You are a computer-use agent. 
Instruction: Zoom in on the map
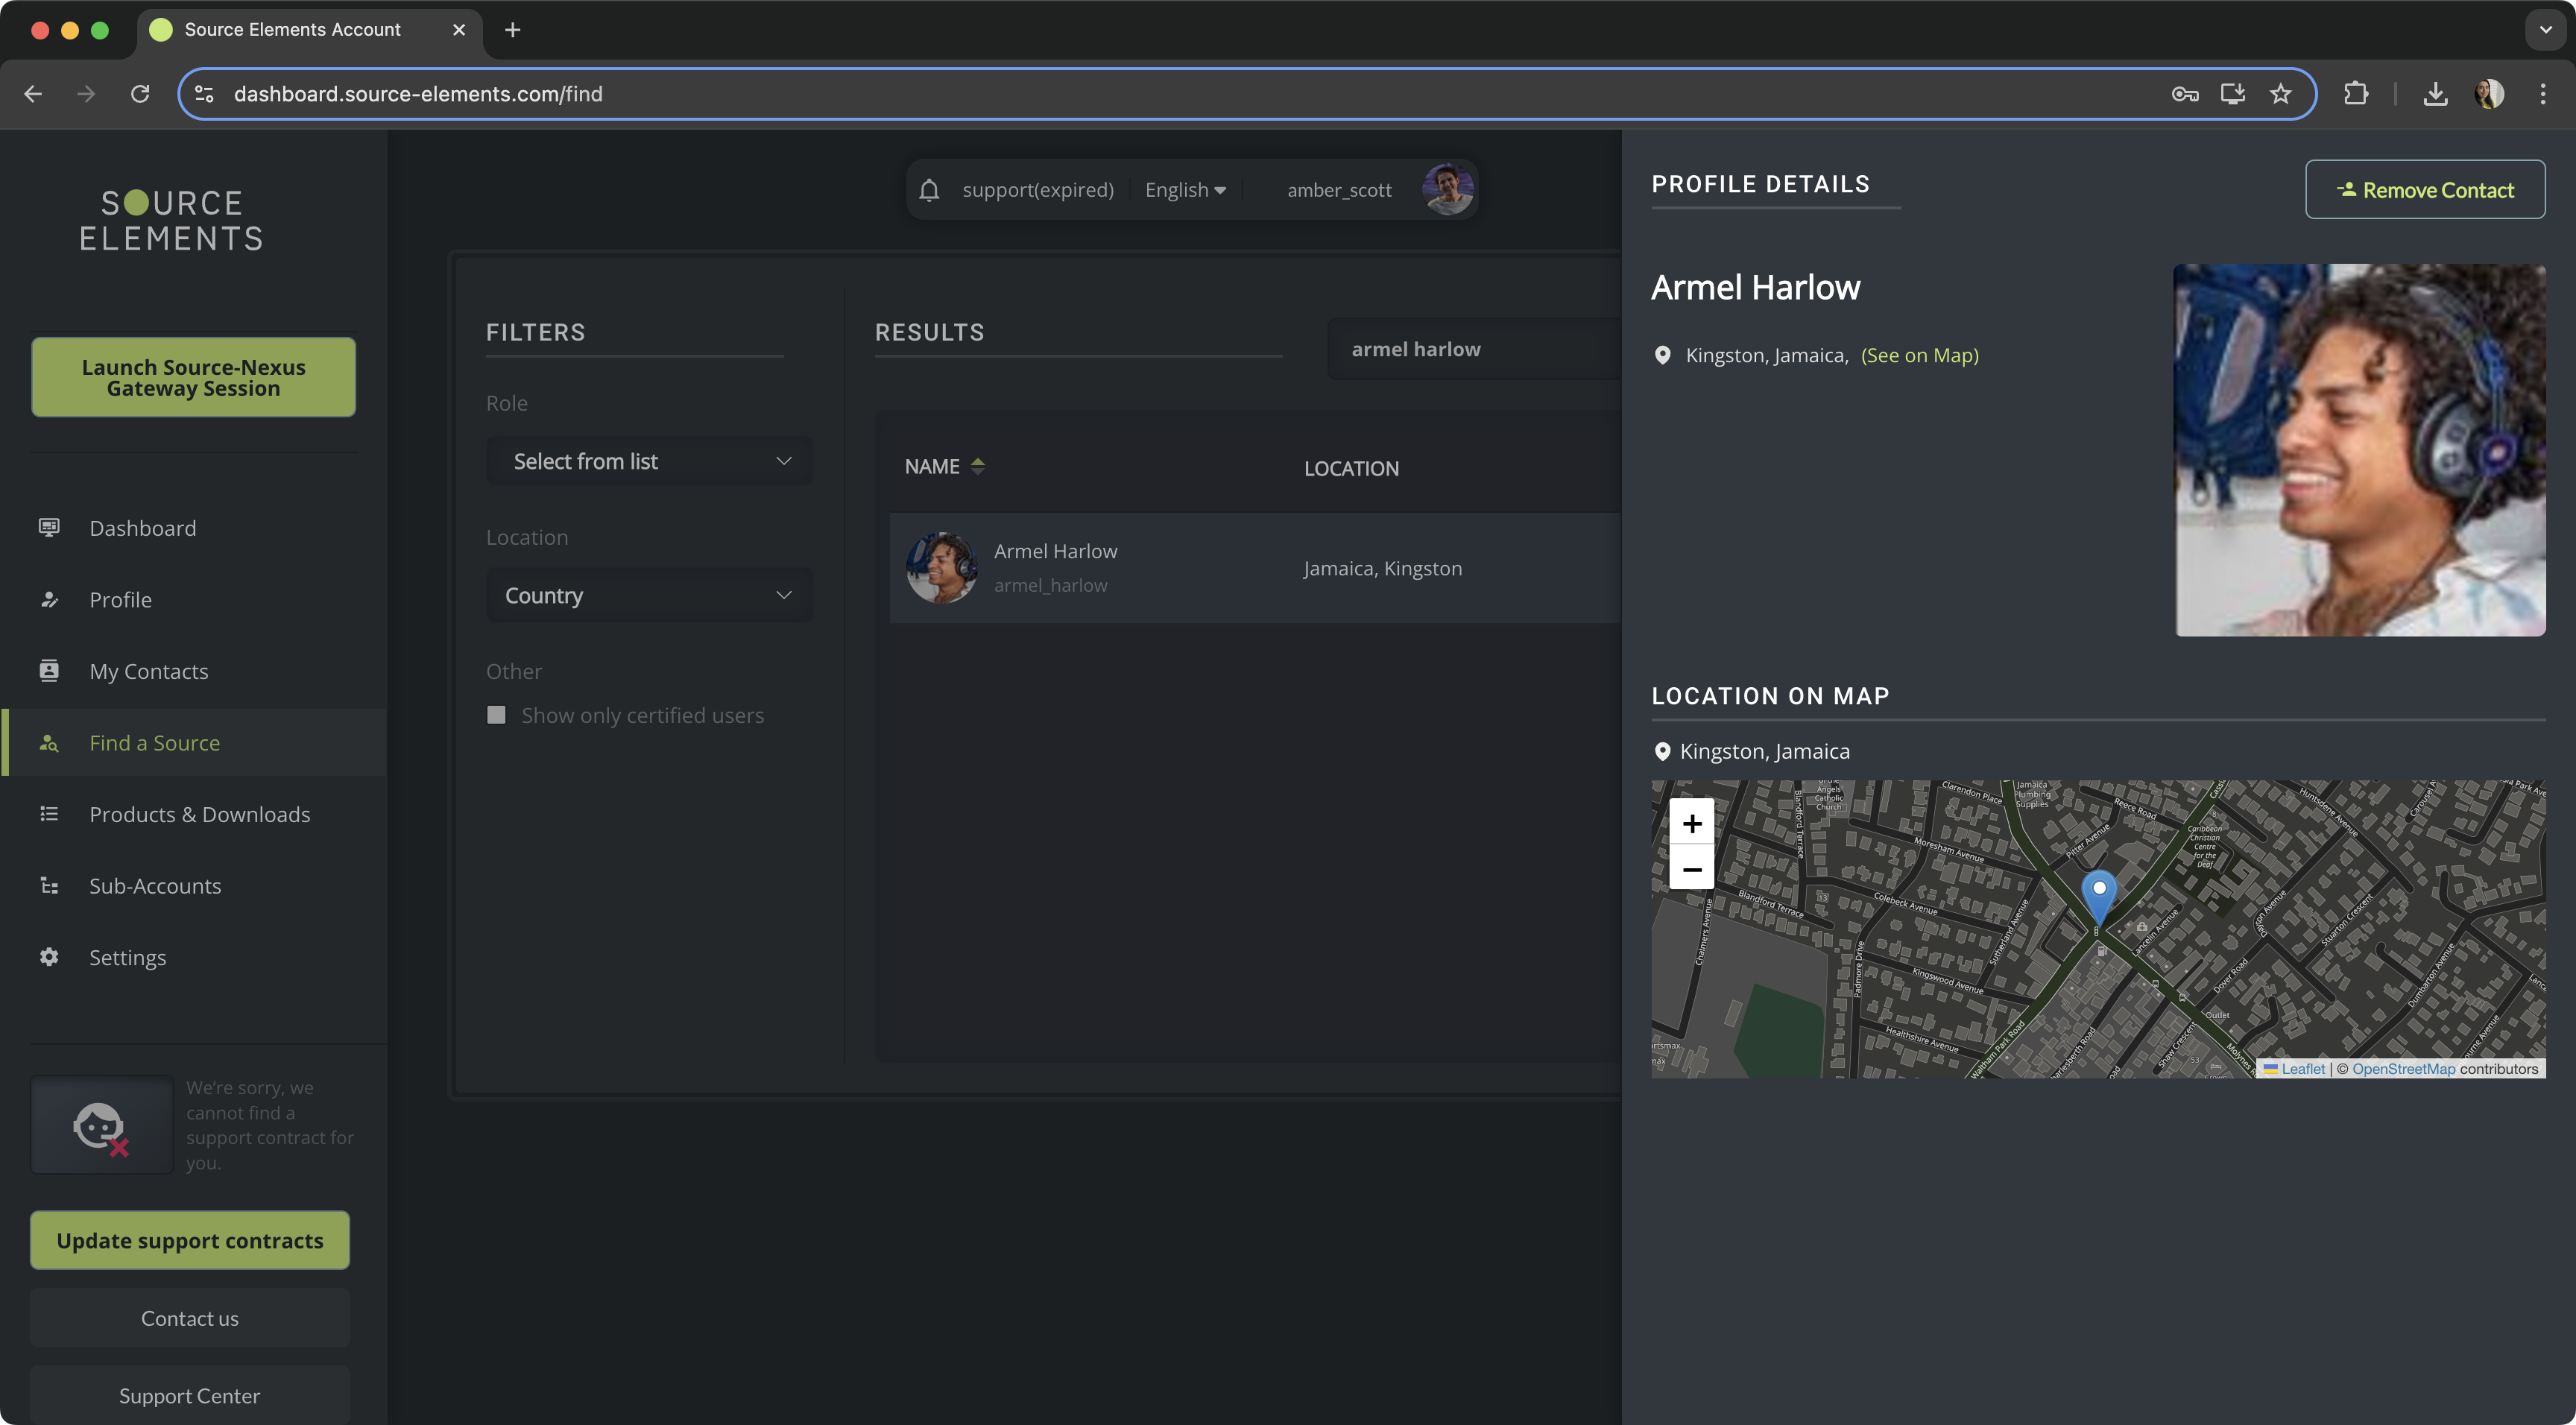(x=1691, y=824)
